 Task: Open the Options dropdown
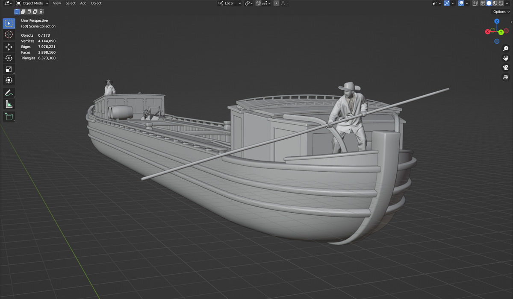click(x=501, y=12)
